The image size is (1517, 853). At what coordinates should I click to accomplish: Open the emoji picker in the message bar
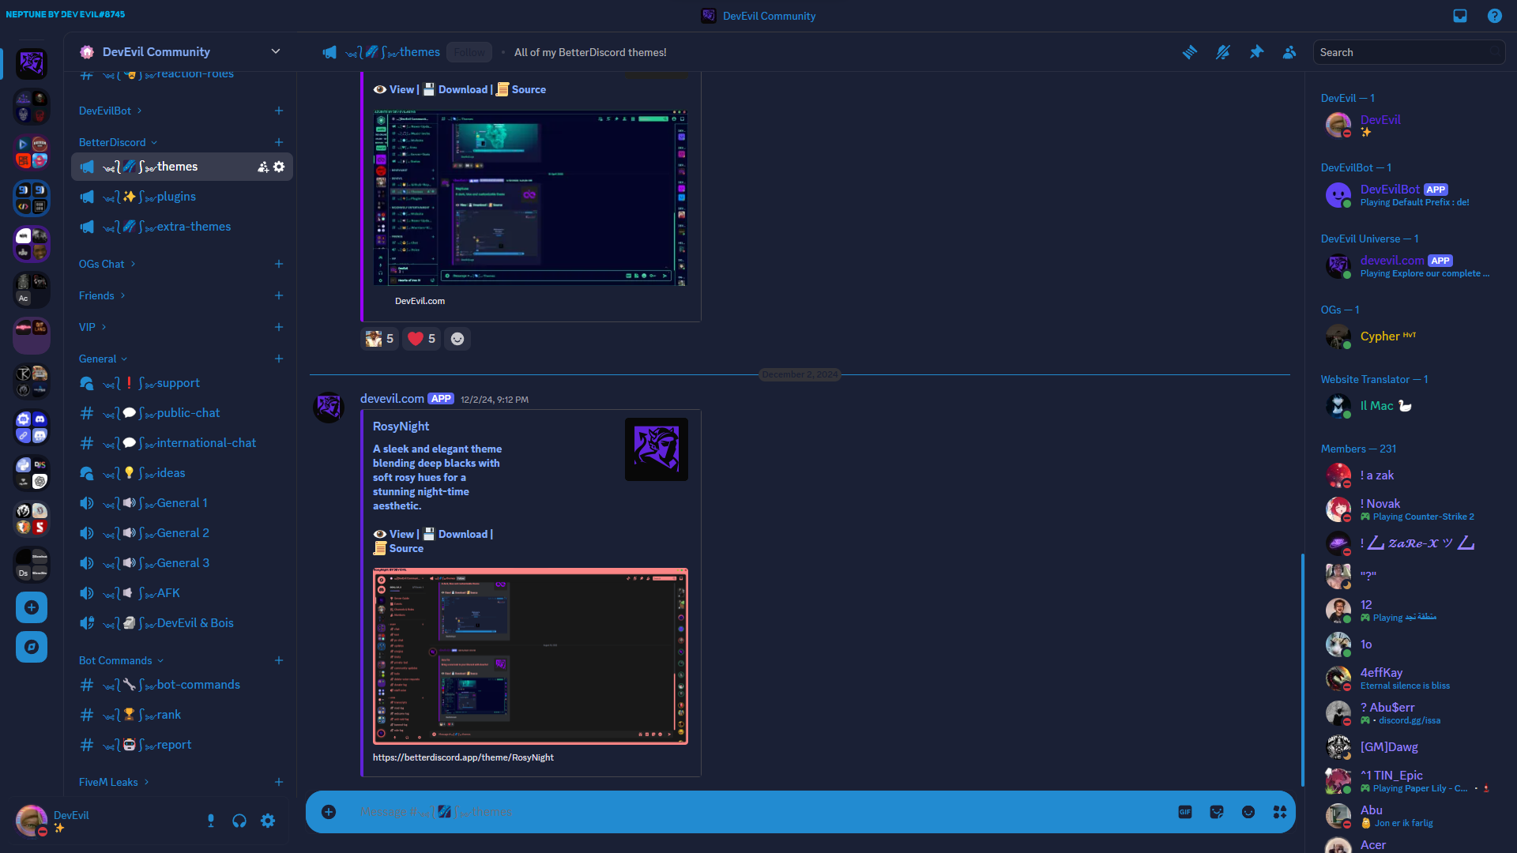(1248, 812)
